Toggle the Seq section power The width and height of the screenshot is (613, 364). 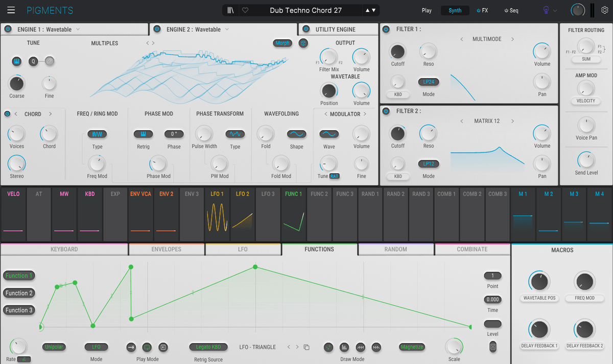tap(506, 10)
